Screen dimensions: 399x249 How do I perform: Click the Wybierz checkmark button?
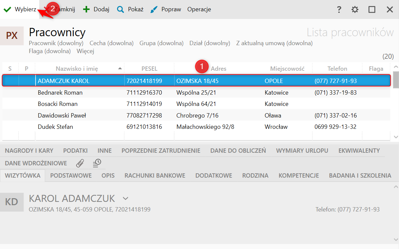pyautogui.click(x=20, y=9)
